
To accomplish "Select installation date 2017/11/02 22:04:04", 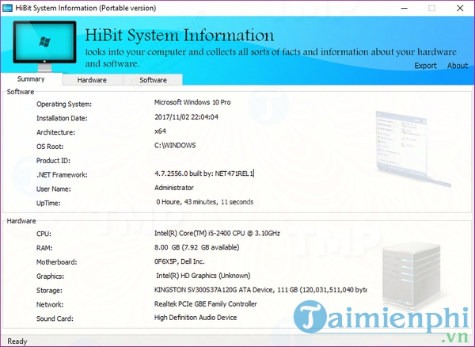I will click(x=186, y=117).
